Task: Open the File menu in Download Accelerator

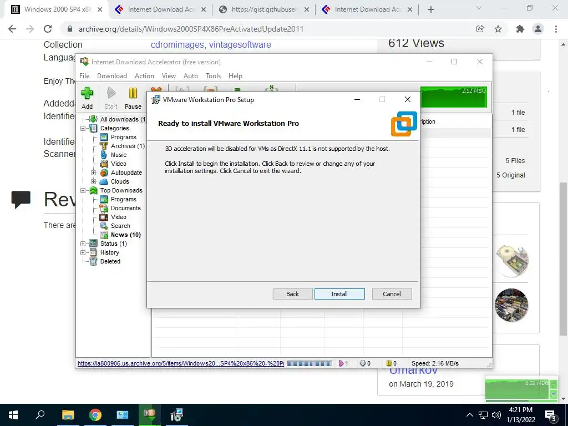Action: pos(84,75)
